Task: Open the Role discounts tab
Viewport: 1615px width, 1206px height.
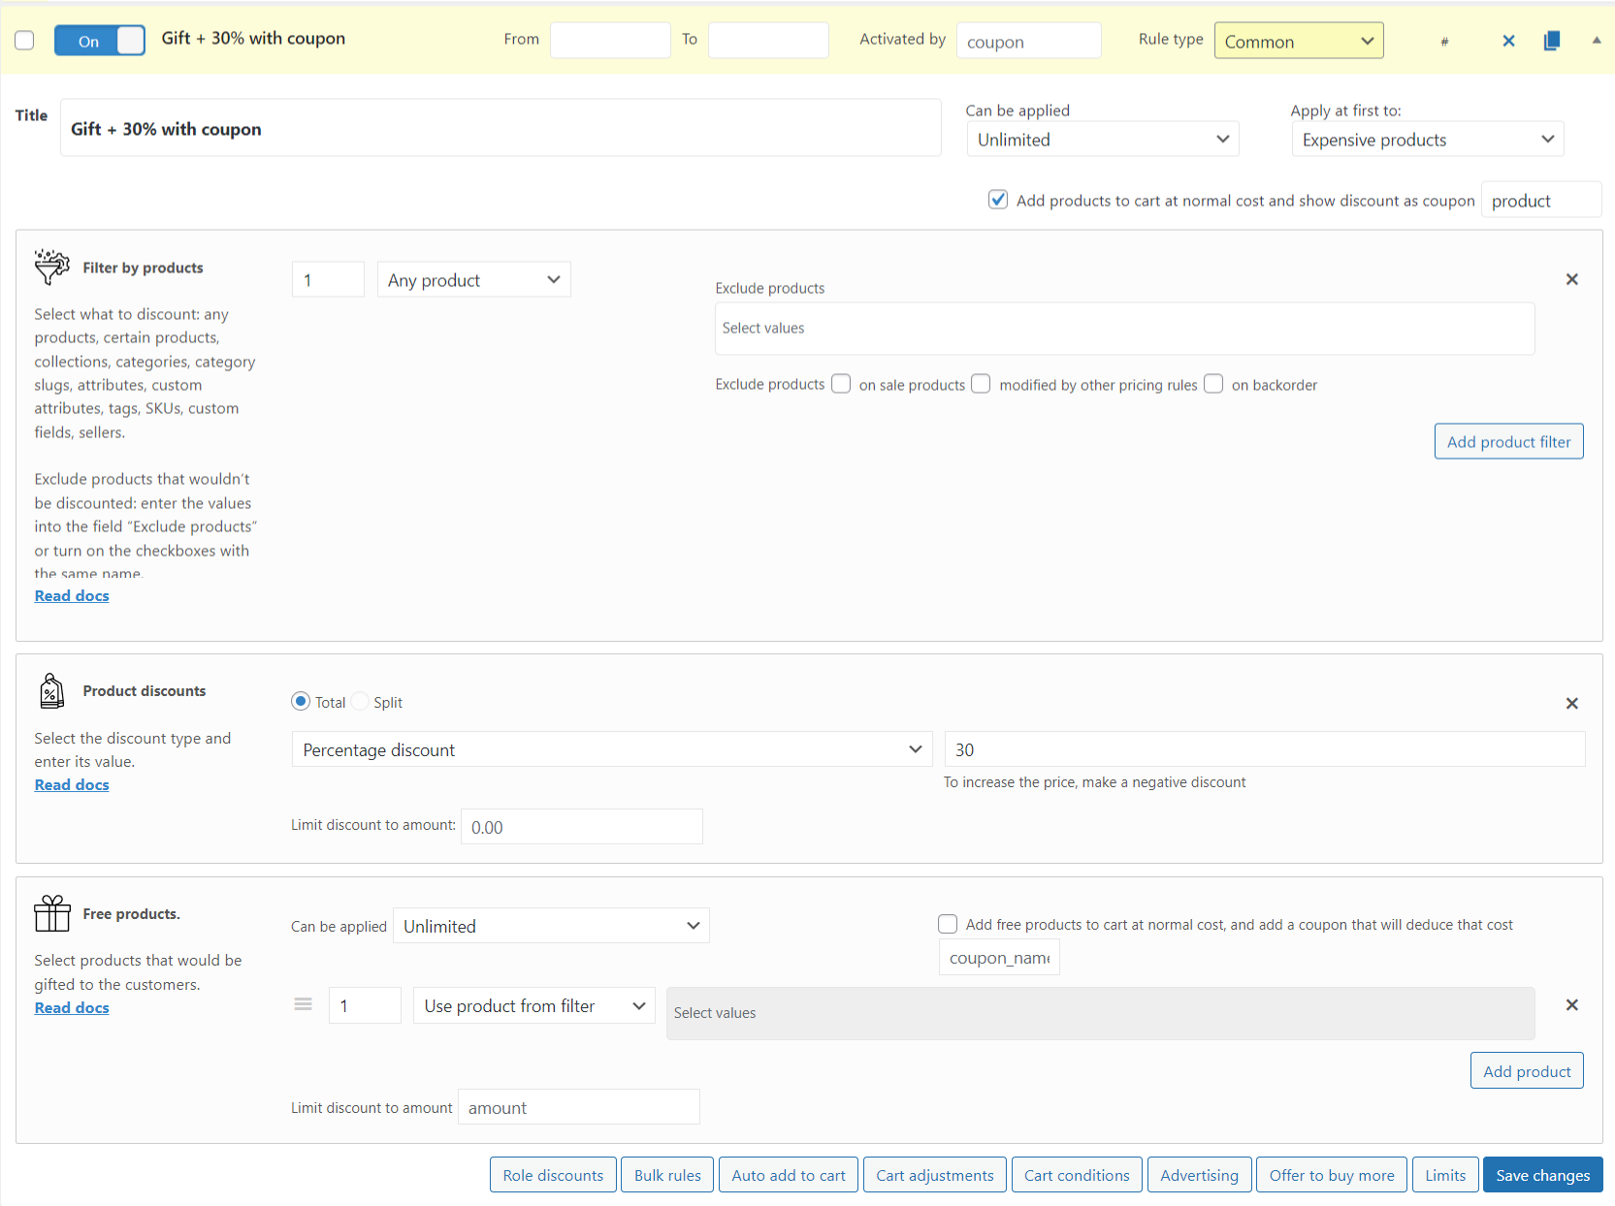Action: click(x=553, y=1175)
